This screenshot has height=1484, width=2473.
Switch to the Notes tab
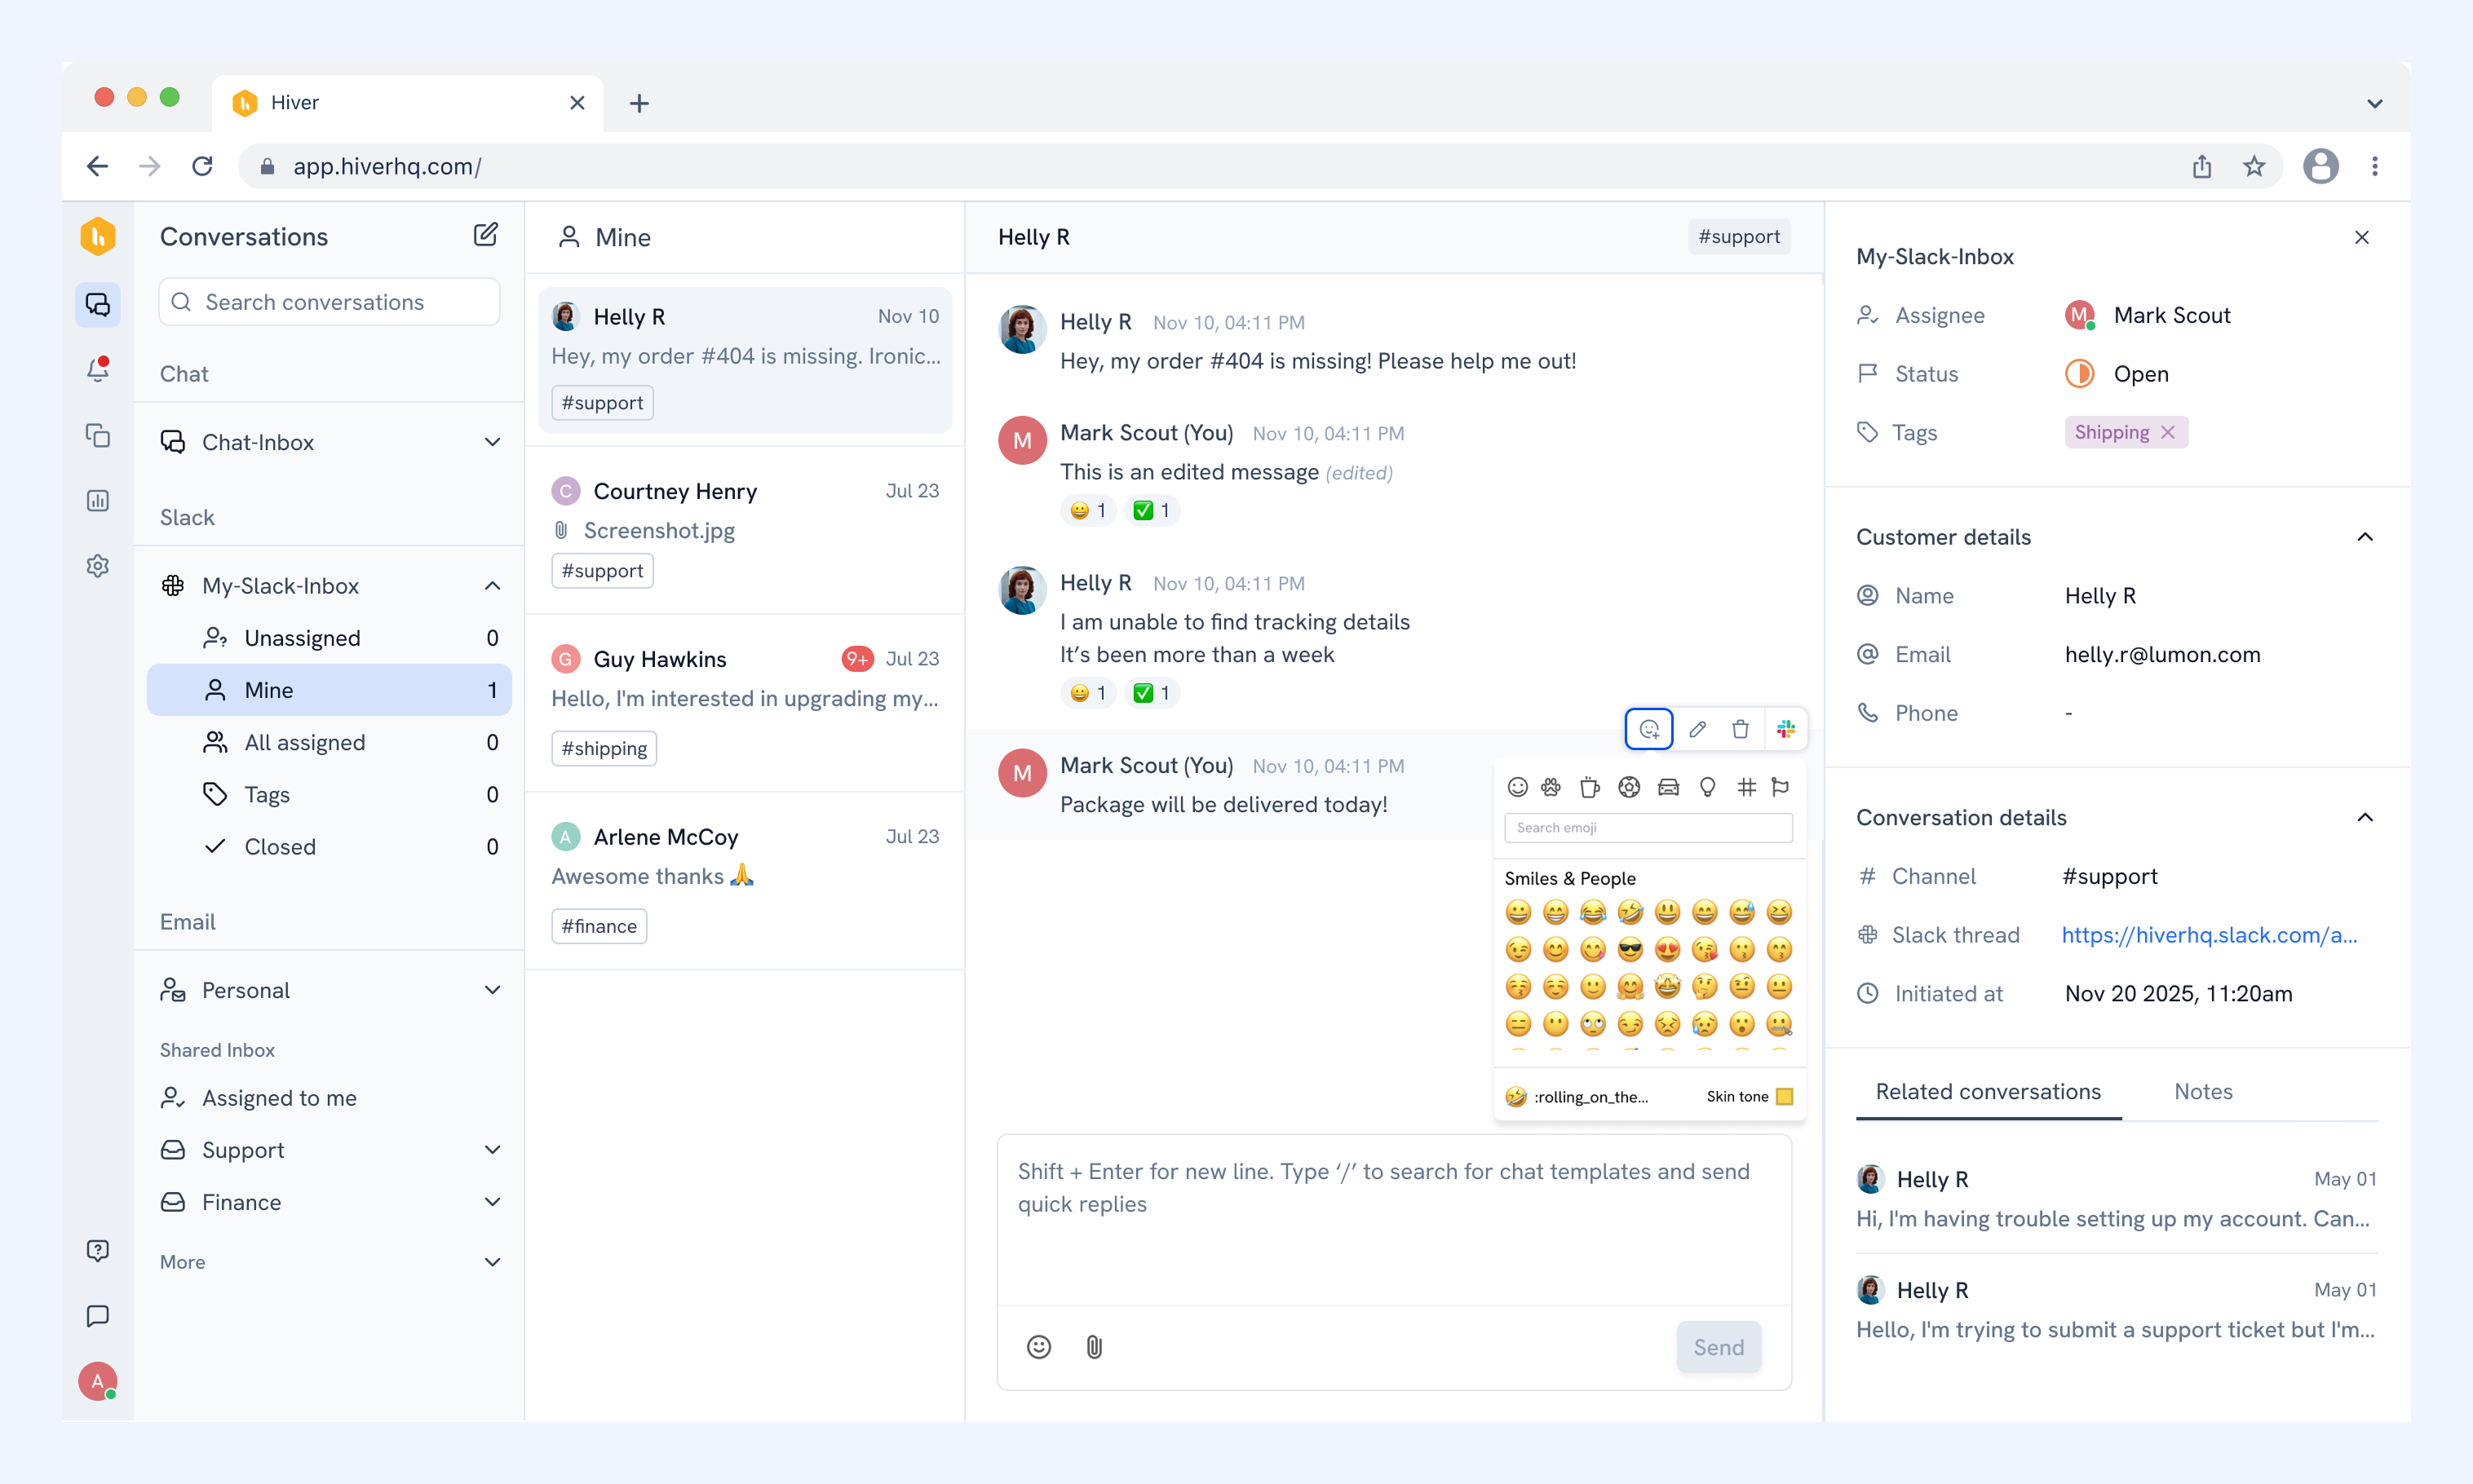2203,1091
